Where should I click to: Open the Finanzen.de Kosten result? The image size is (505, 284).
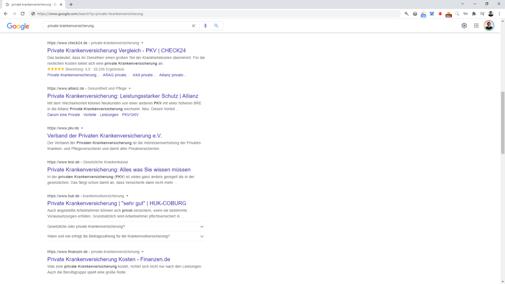109,259
